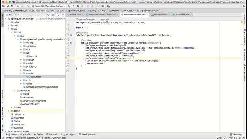Click the process() editor breadcrumb

104,19
